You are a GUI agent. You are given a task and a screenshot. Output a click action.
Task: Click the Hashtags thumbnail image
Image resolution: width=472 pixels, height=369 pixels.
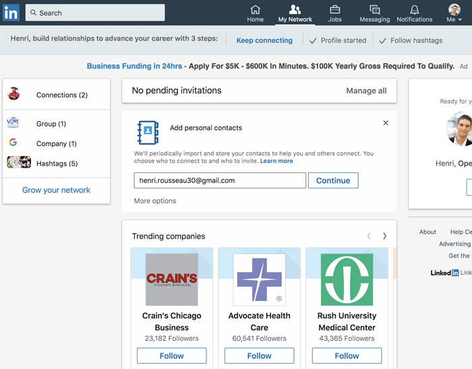pyautogui.click(x=19, y=162)
